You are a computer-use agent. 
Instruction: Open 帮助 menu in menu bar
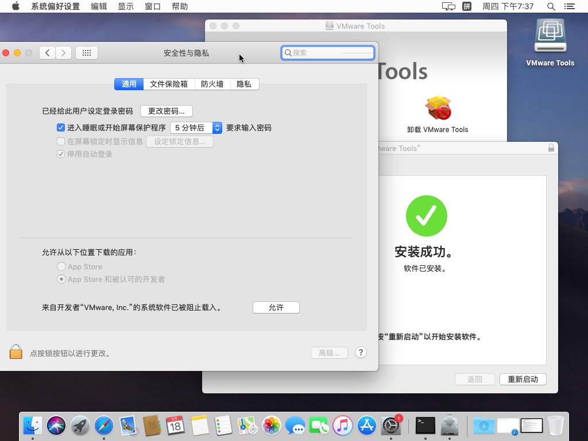coord(180,6)
